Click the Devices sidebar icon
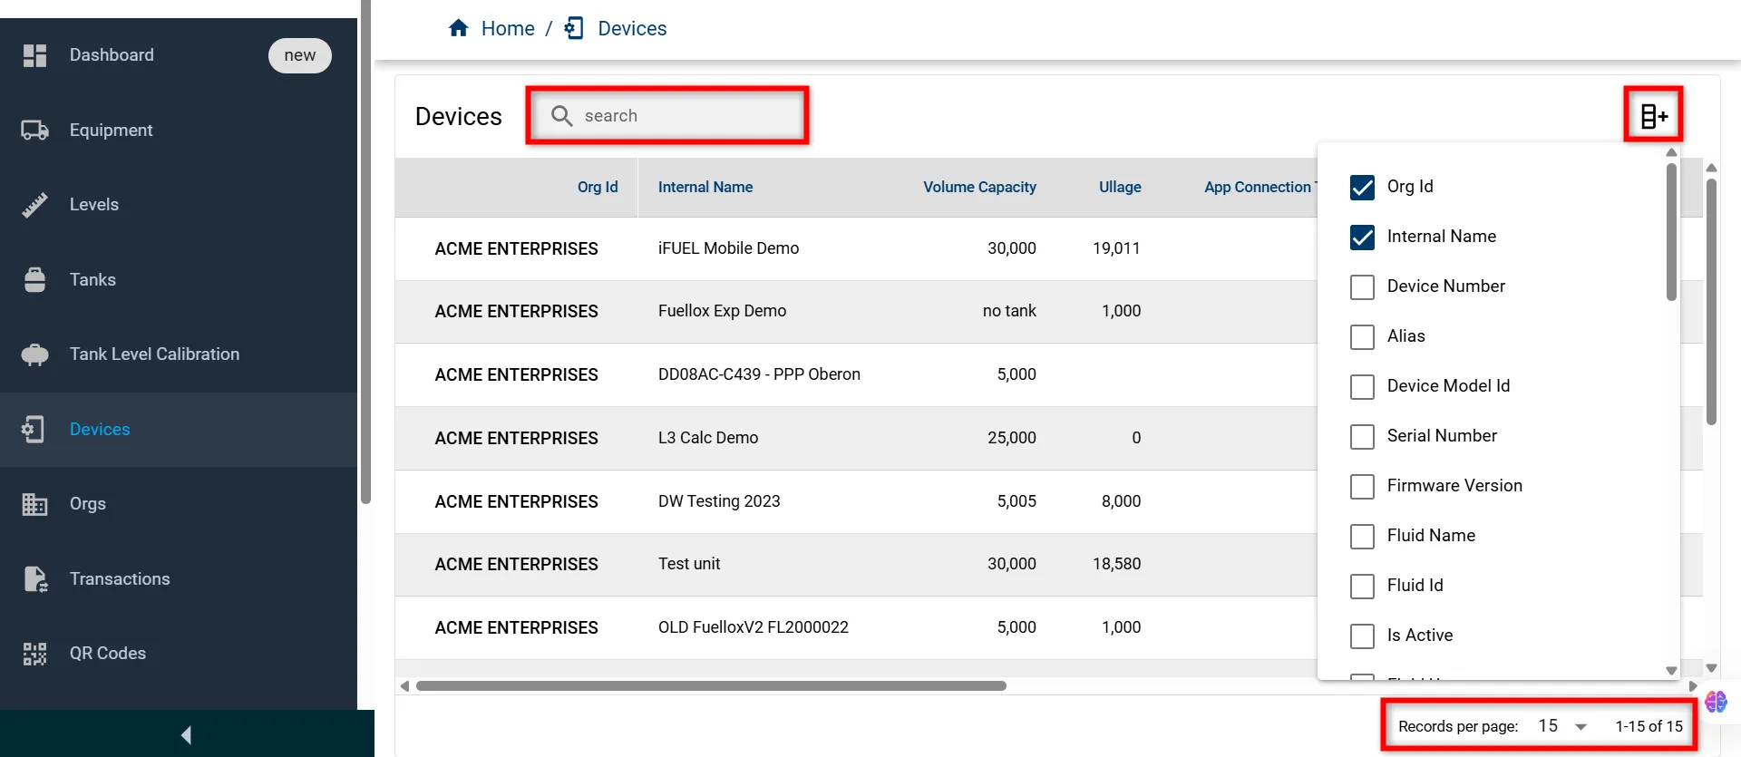Screen dimensions: 1741x757 tap(34, 430)
